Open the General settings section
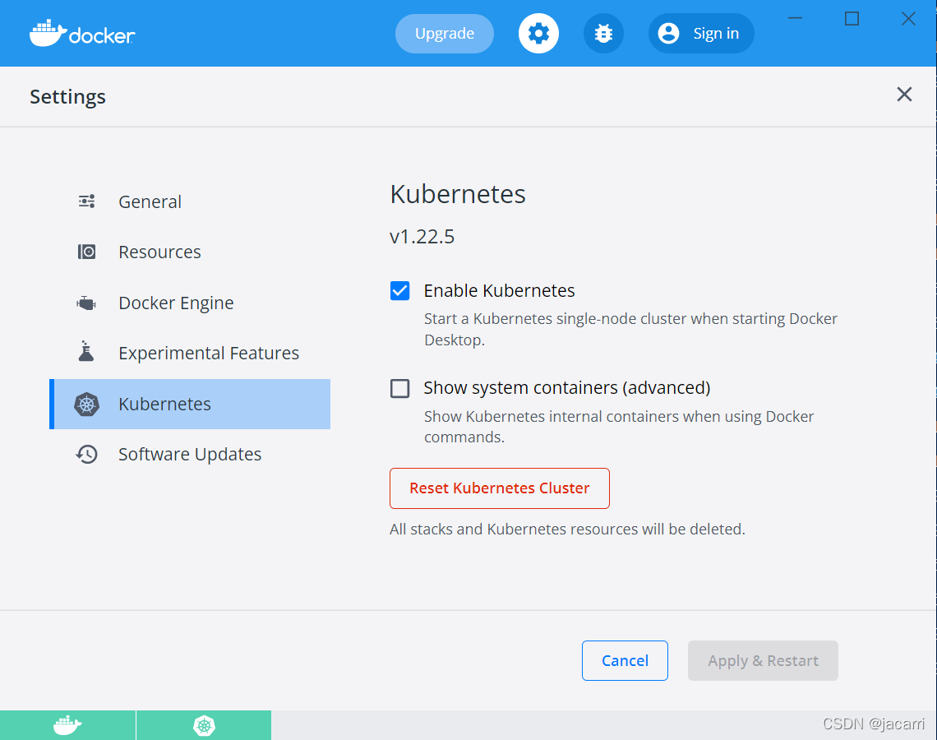The height and width of the screenshot is (740, 937). point(190,202)
